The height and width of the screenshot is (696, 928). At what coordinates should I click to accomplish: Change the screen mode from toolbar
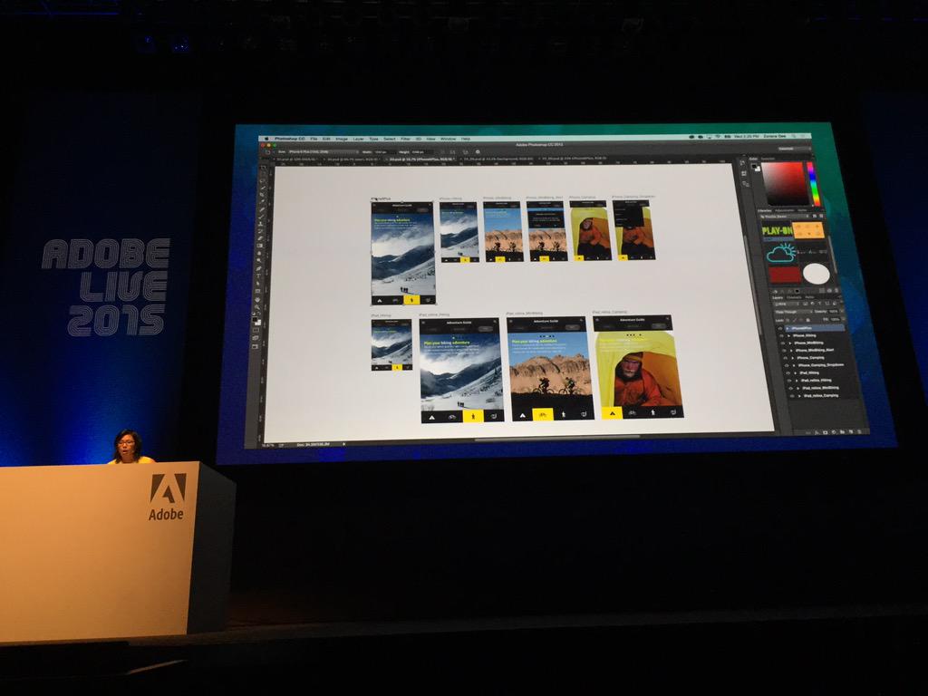[x=256, y=338]
